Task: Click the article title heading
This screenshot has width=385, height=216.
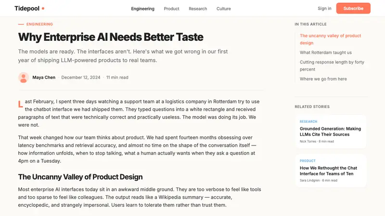Action: (111, 37)
